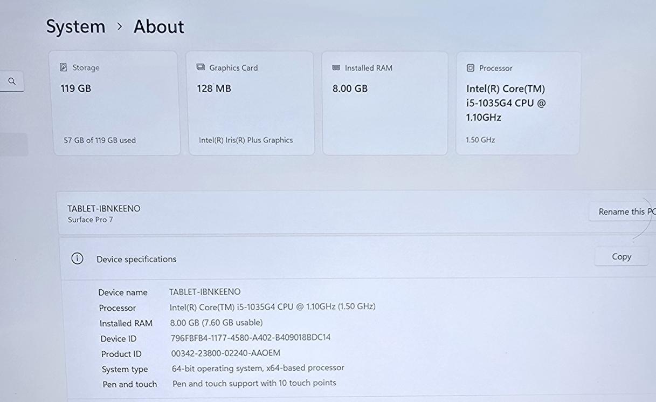The image size is (656, 402).
Task: Click 'Intel(R) Iris(R) Plus Graphics' text
Action: pyautogui.click(x=246, y=140)
